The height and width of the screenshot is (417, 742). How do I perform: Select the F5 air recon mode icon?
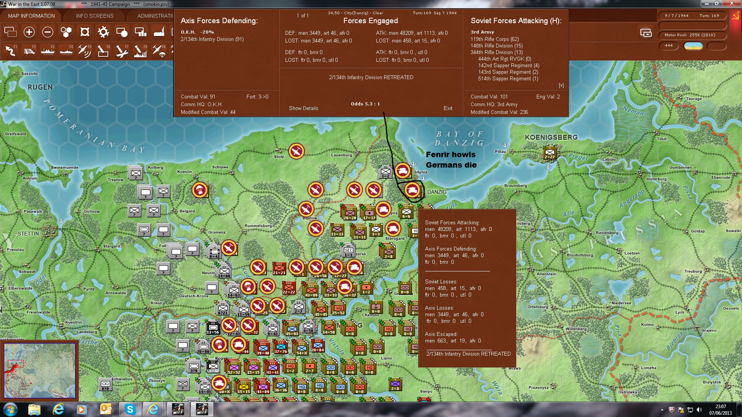(x=85, y=51)
